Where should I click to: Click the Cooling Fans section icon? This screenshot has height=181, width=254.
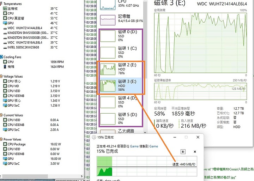click(1, 57)
